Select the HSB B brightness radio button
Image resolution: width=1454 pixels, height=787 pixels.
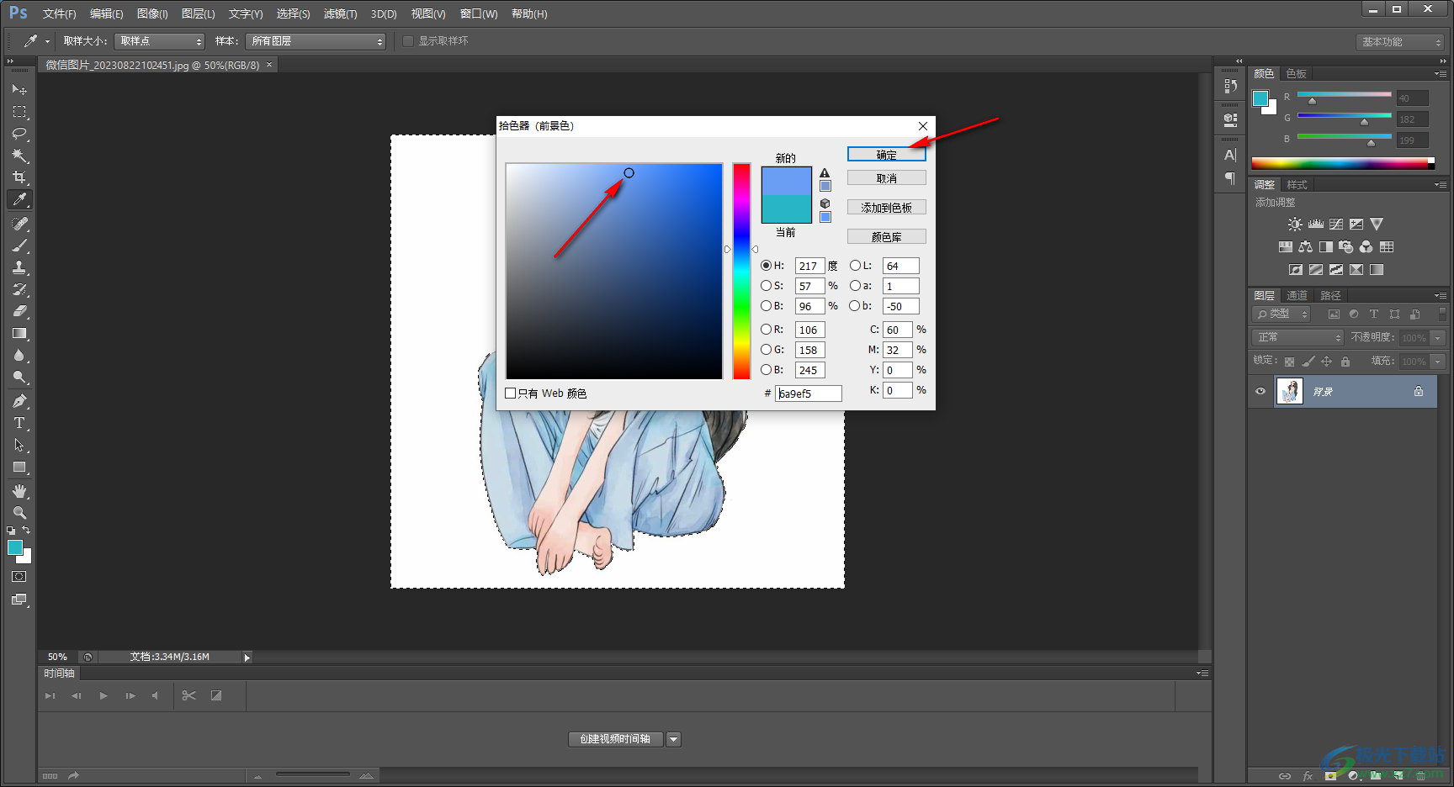point(766,306)
